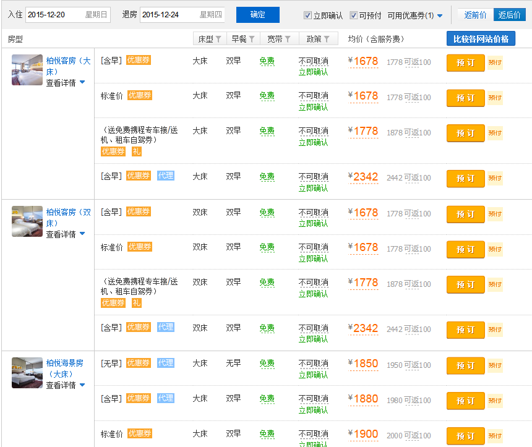
Task: Click 代理 badge in 柏悦客房(双床) 2342 row
Action: (165, 327)
